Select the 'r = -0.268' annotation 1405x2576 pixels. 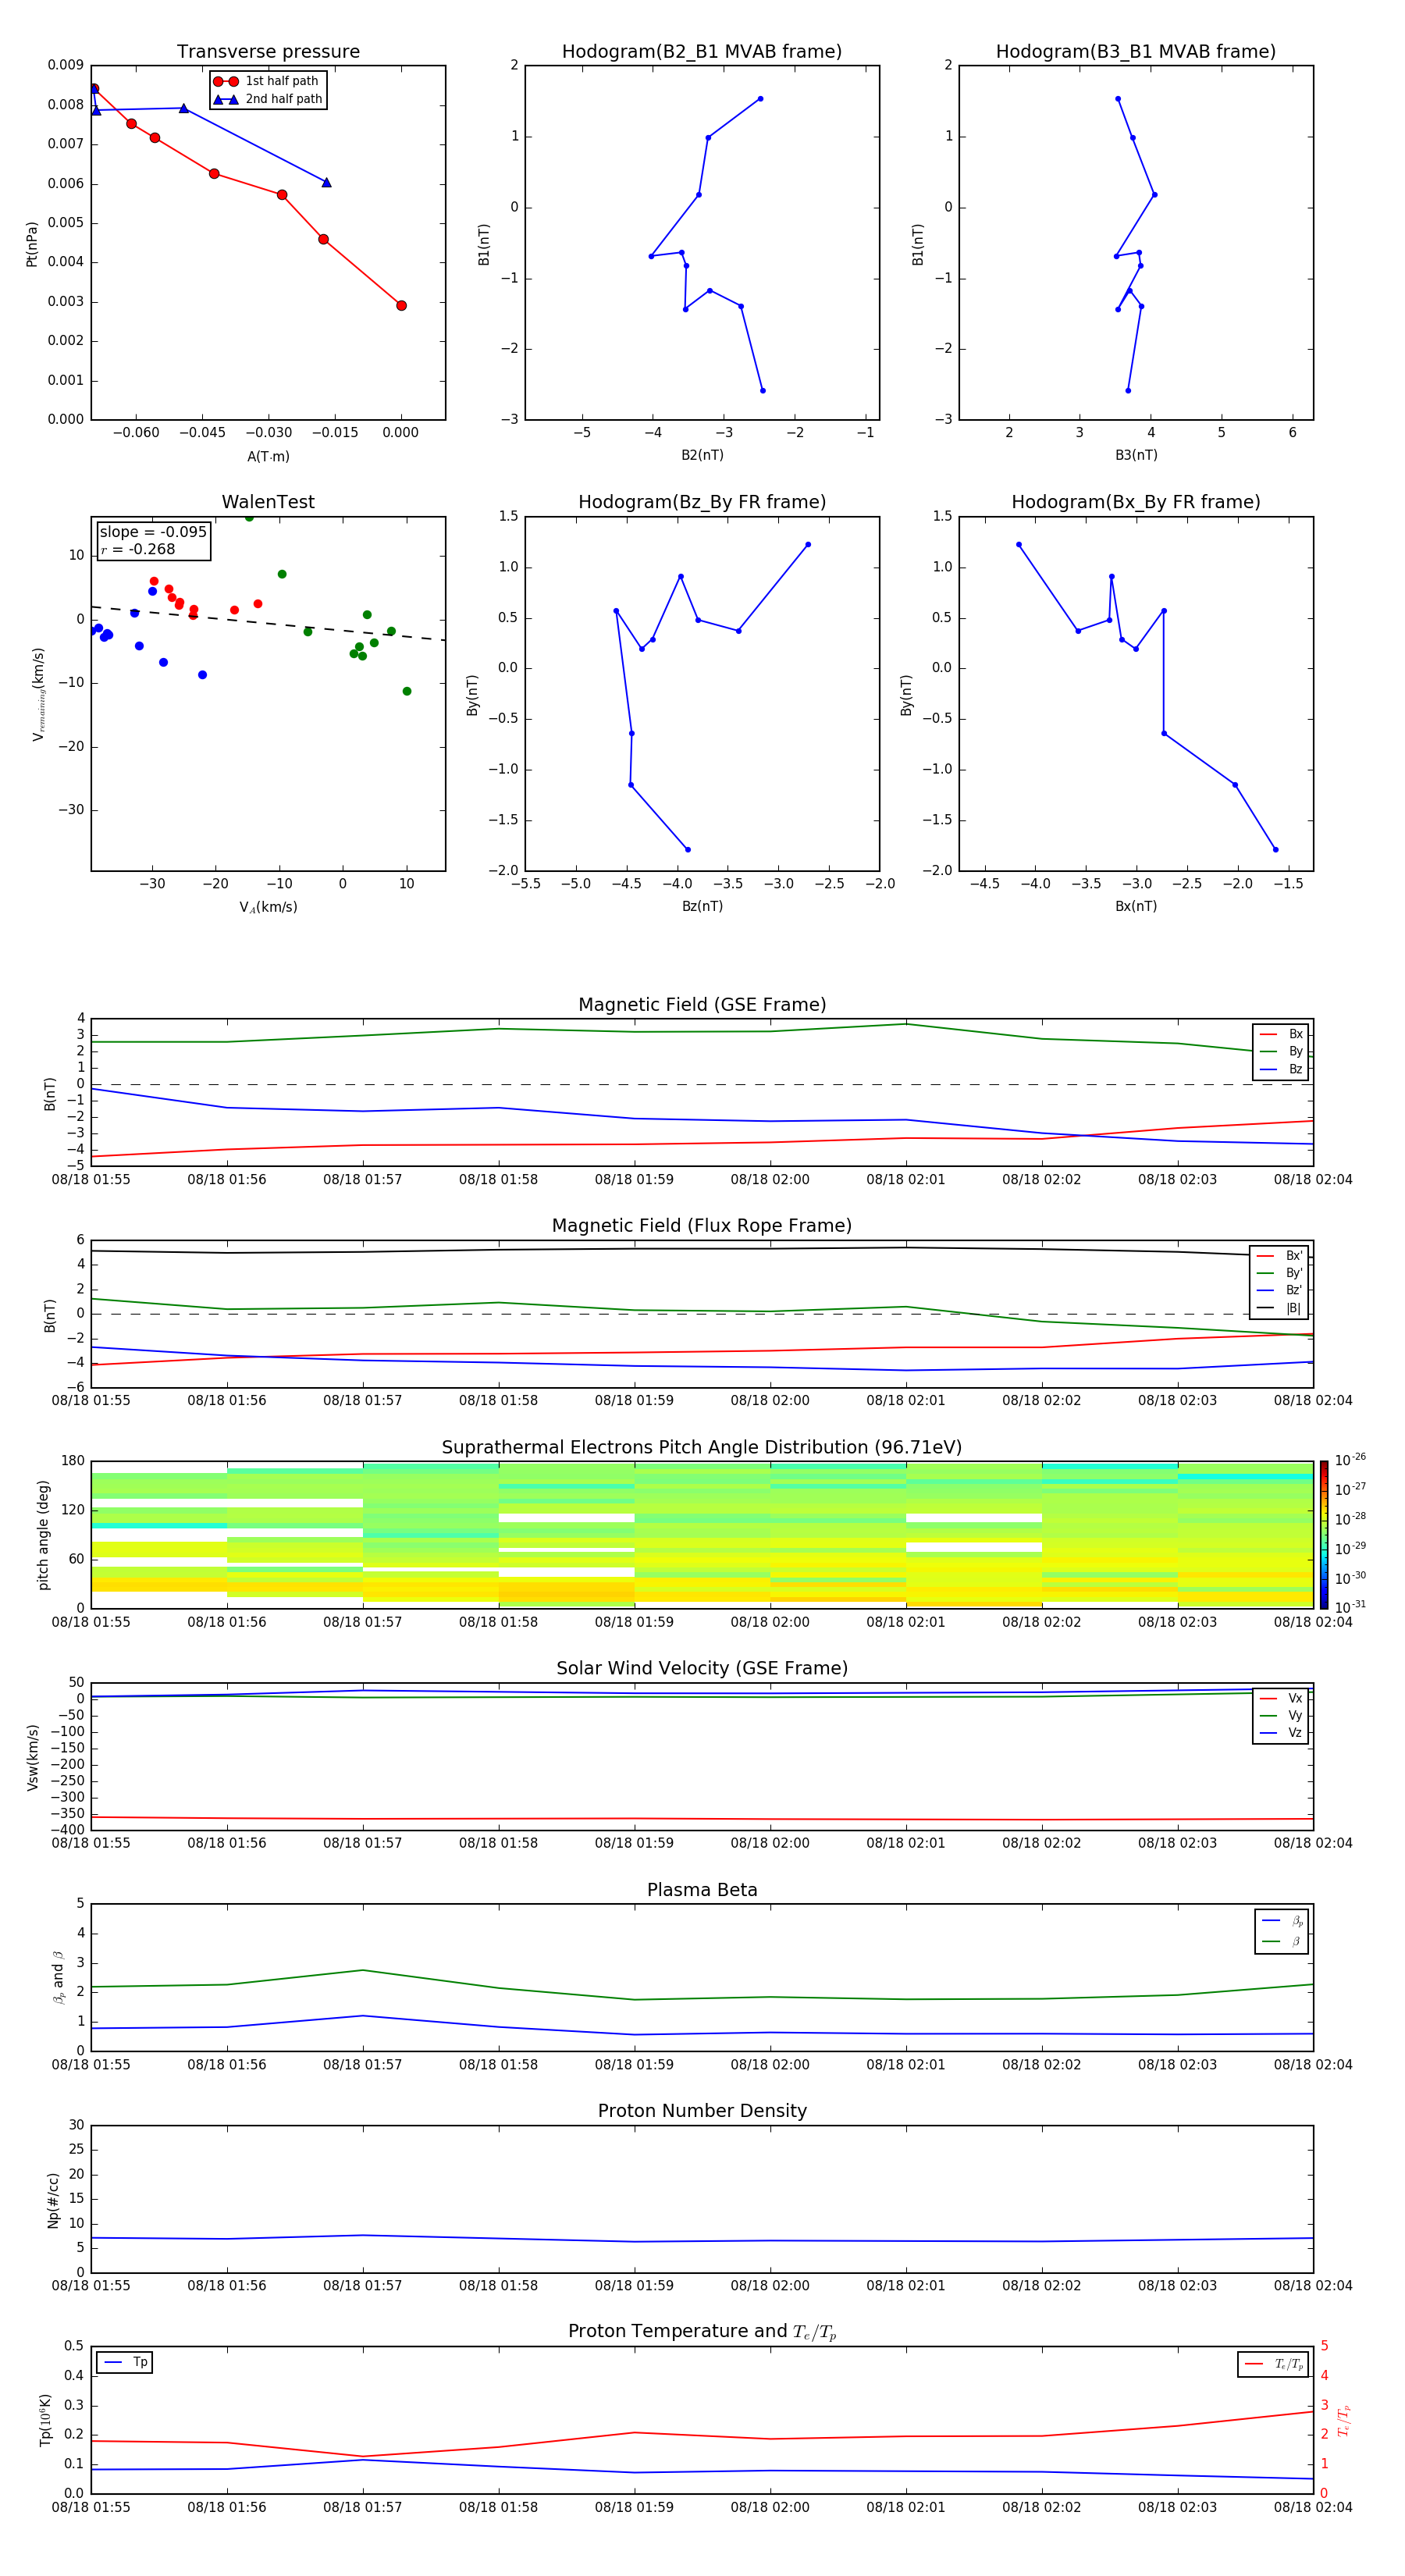138,549
